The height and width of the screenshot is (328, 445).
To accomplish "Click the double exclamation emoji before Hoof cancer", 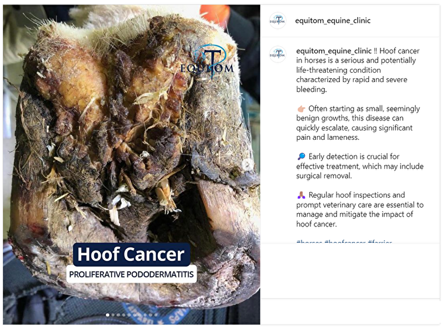I will pyautogui.click(x=375, y=51).
